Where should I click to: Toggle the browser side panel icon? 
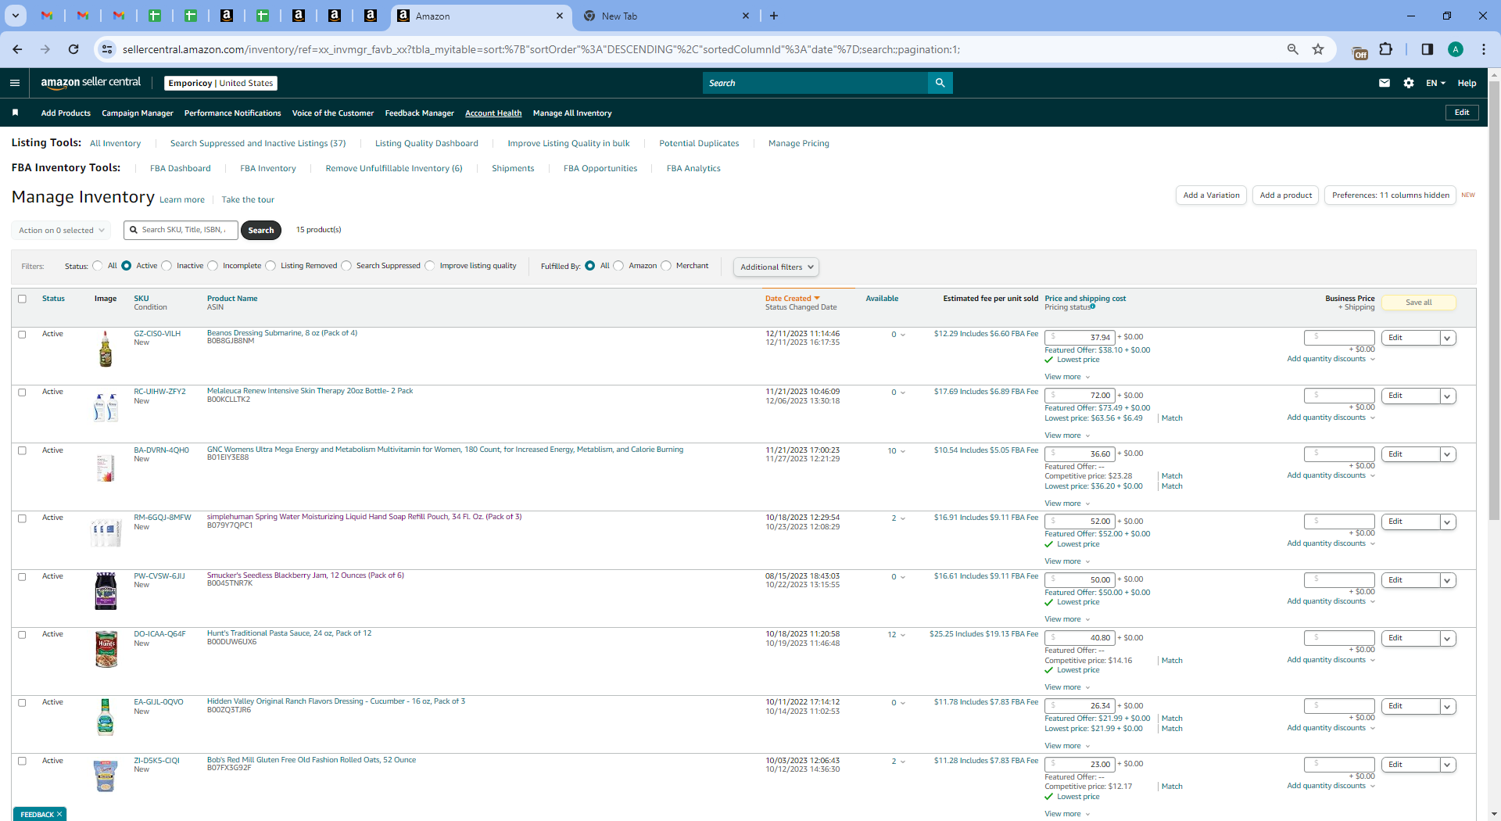pyautogui.click(x=1427, y=49)
